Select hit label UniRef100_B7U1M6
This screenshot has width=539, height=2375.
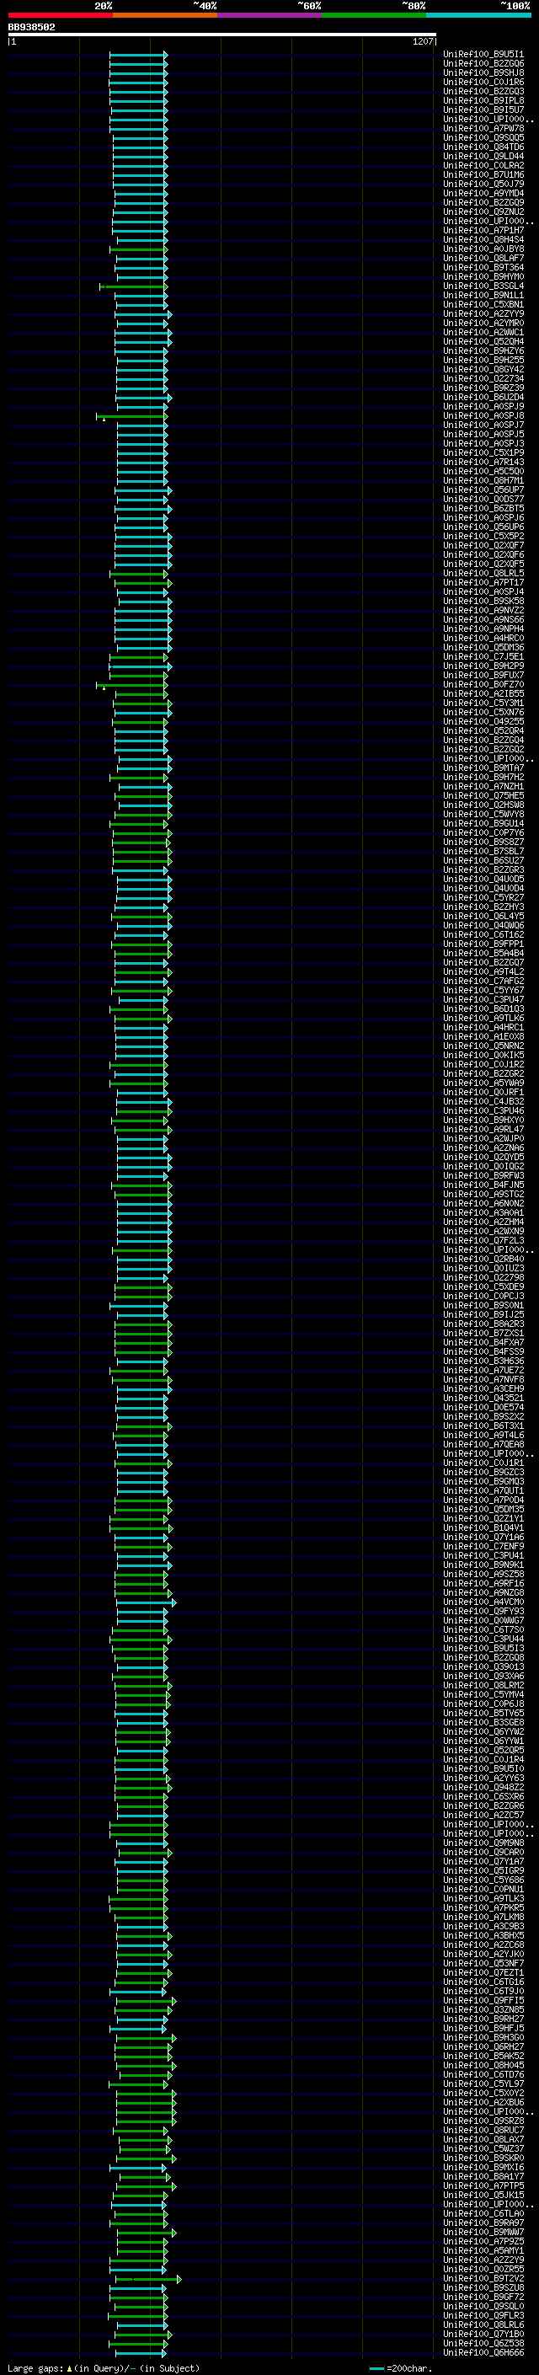click(483, 174)
